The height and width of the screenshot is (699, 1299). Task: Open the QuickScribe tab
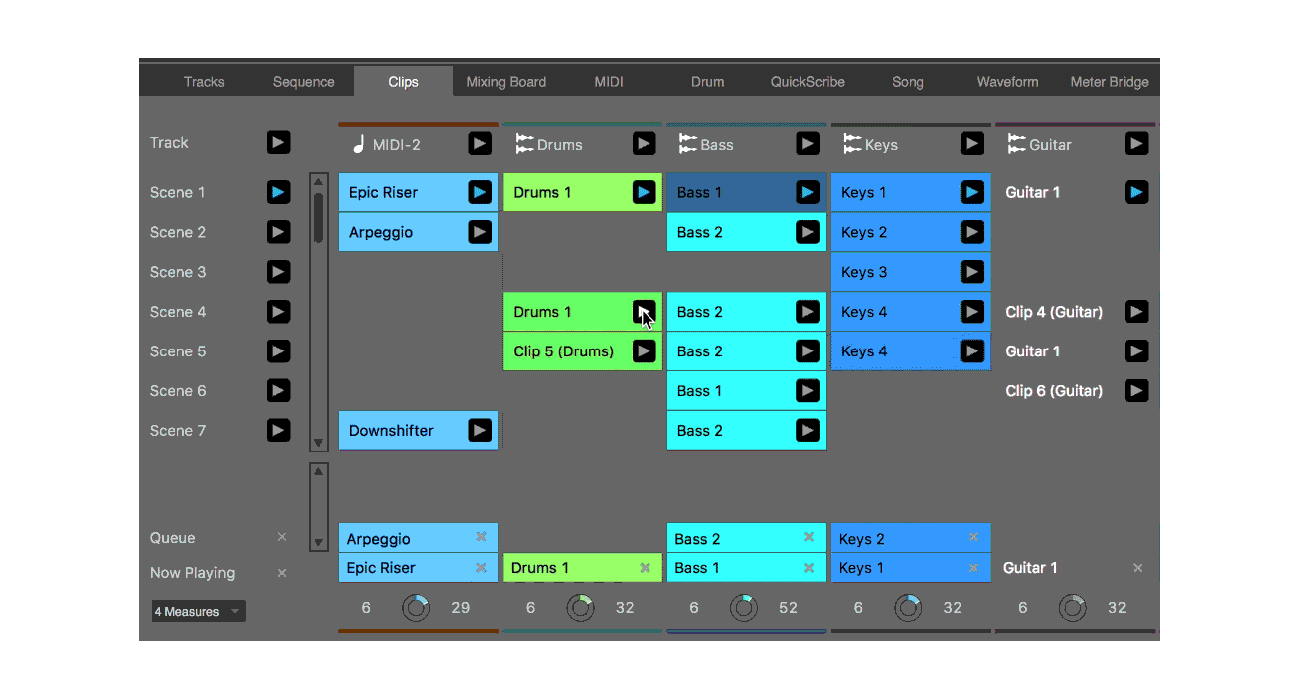coord(807,82)
